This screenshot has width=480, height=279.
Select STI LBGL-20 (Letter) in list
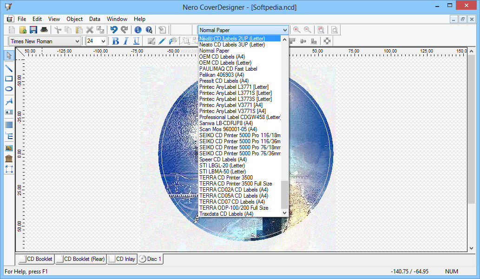239,166
